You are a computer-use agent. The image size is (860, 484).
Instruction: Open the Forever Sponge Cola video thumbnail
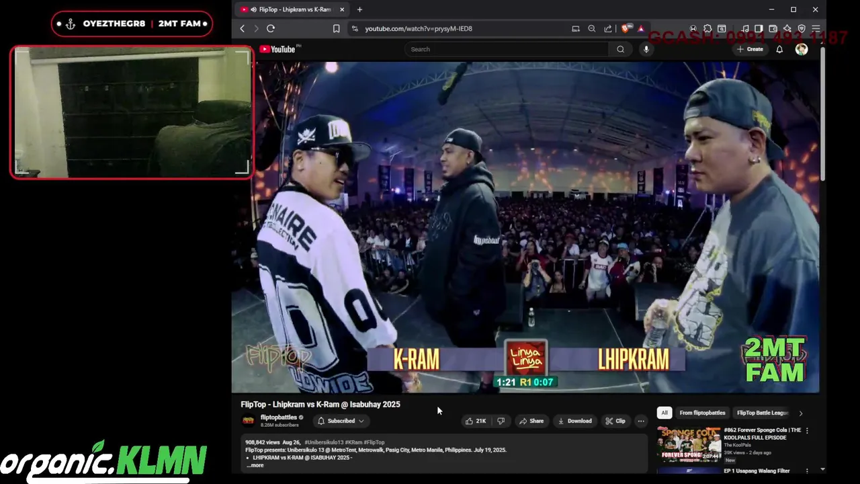pos(689,444)
